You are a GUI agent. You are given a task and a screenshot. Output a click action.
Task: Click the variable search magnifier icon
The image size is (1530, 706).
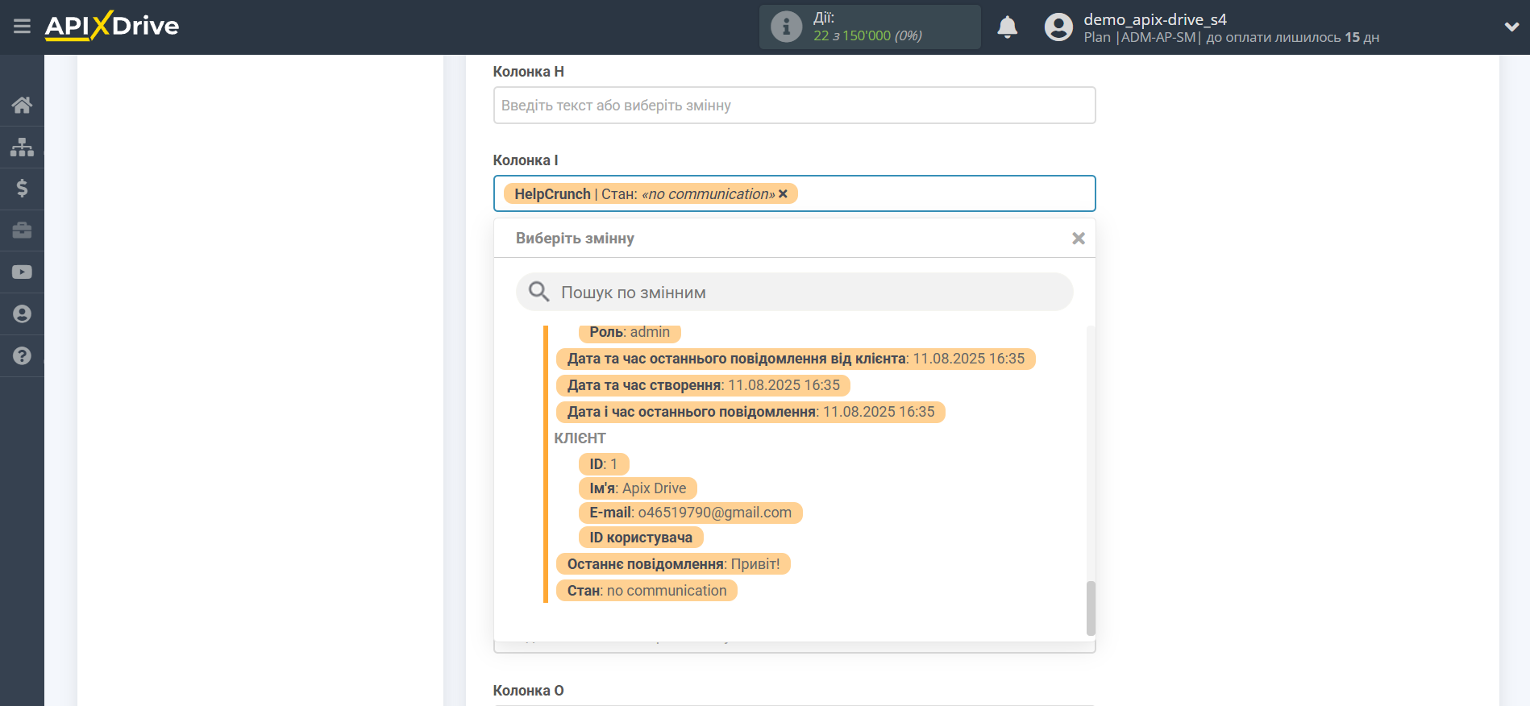pyautogui.click(x=538, y=292)
